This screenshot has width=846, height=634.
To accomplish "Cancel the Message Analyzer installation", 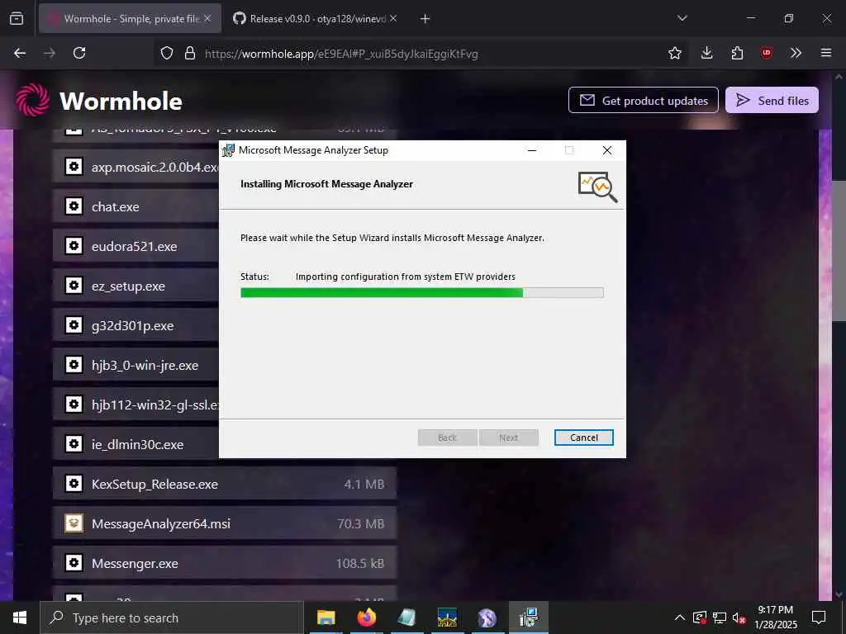I will 584,438.
